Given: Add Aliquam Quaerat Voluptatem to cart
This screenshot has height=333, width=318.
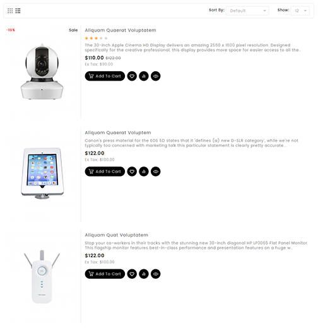Looking at the screenshot, I should [x=105, y=76].
